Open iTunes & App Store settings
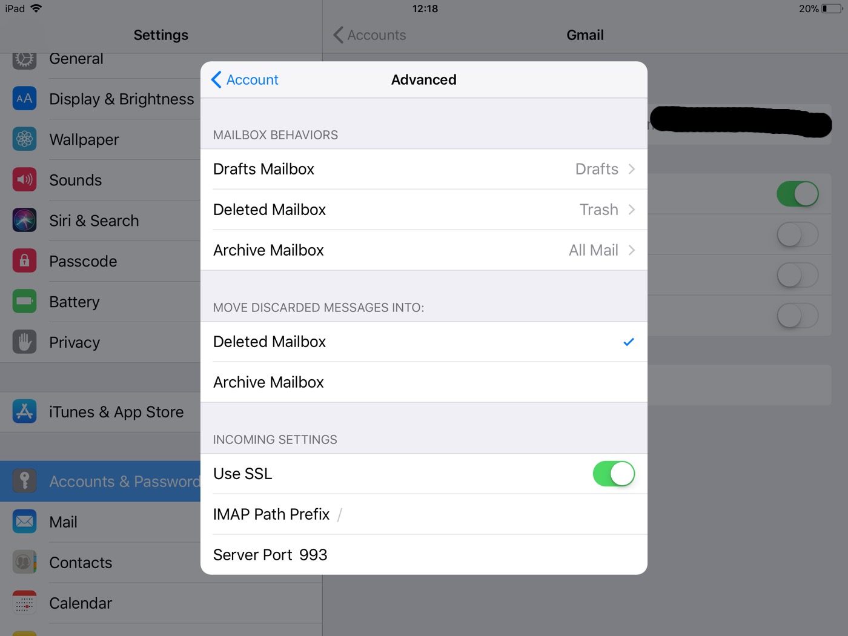 click(101, 412)
